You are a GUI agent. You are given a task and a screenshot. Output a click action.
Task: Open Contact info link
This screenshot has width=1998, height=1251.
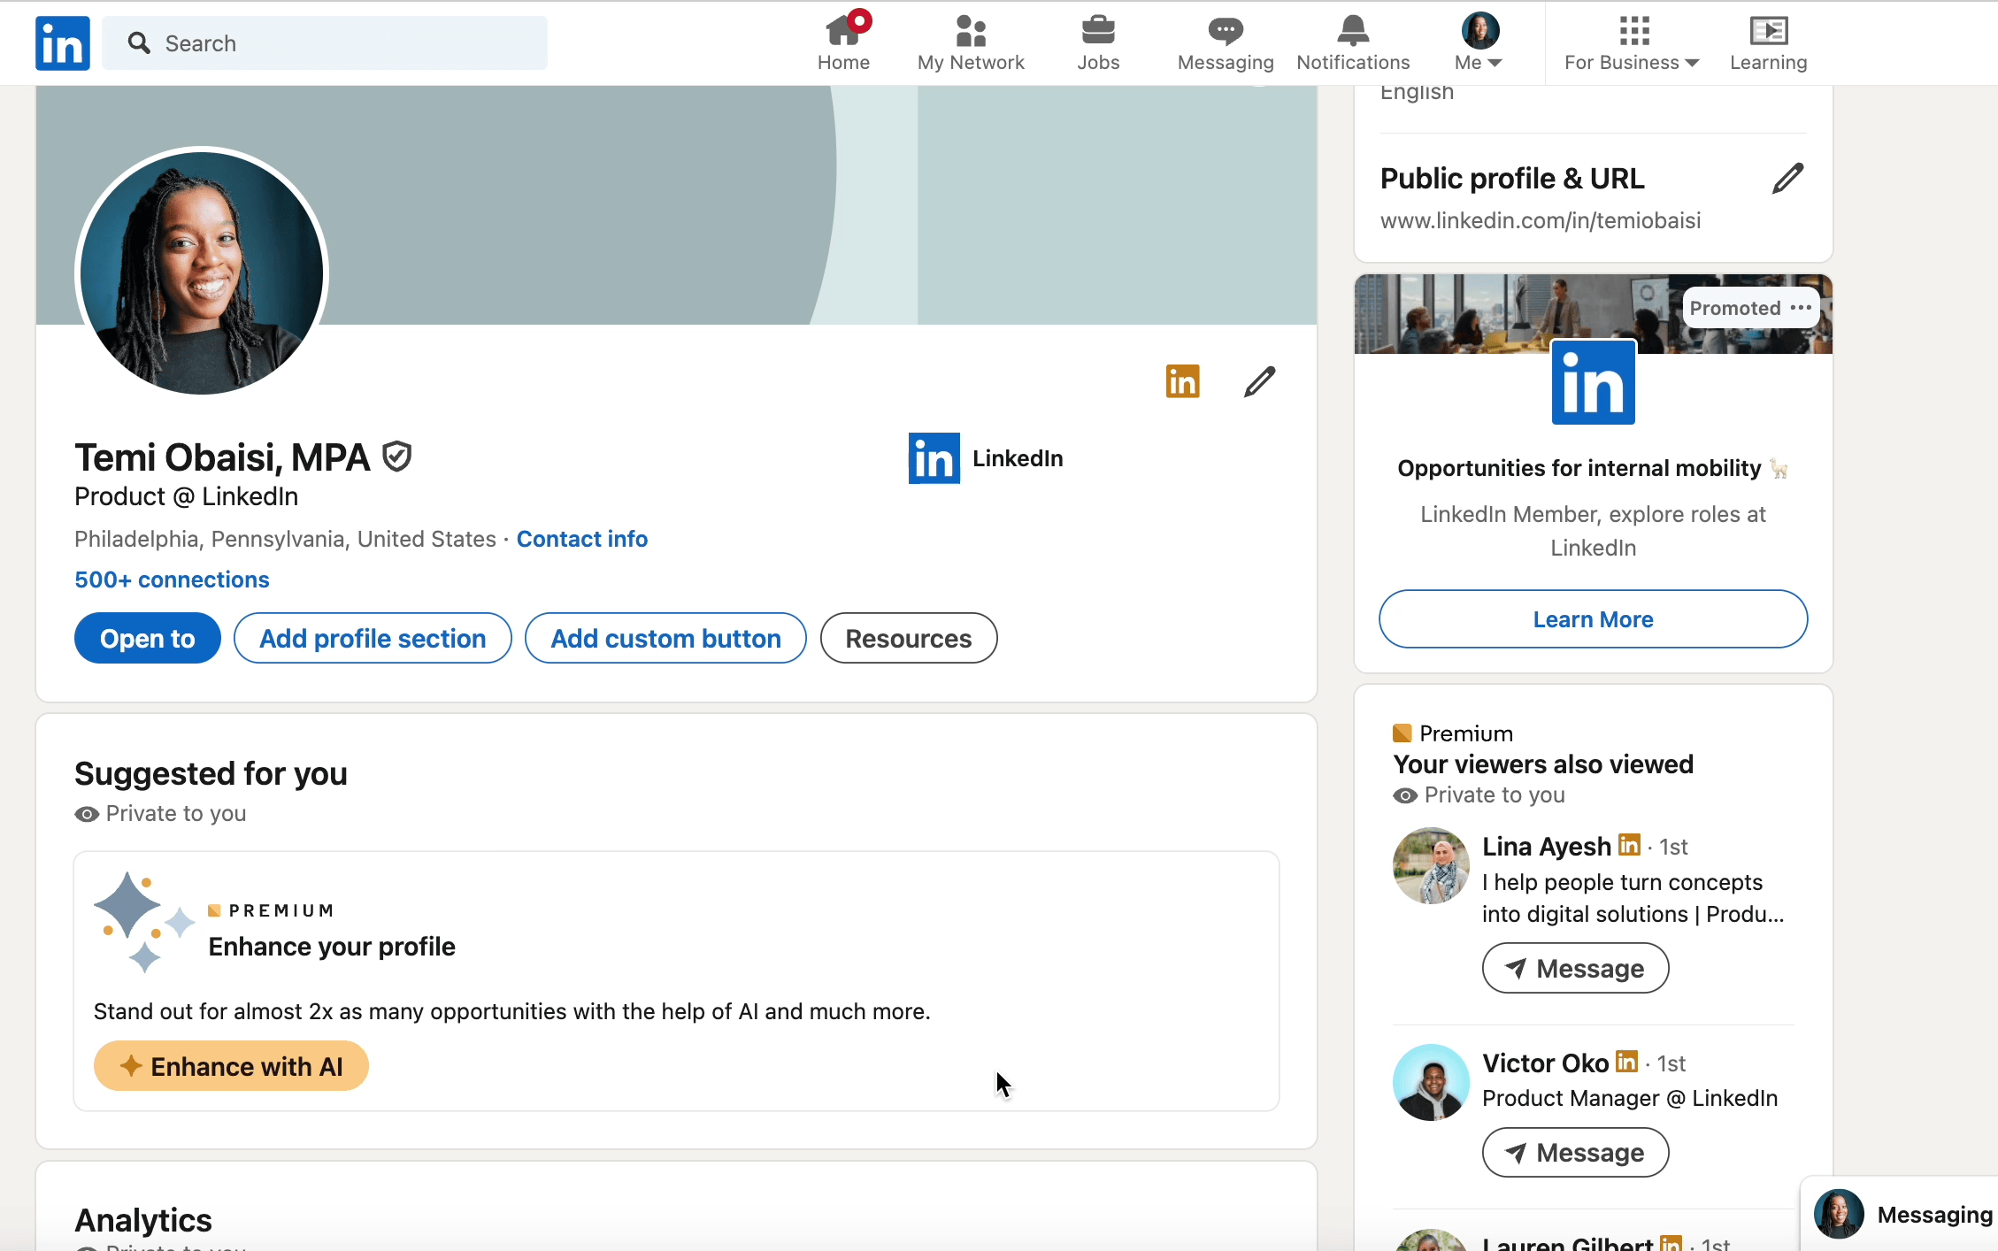582,539
